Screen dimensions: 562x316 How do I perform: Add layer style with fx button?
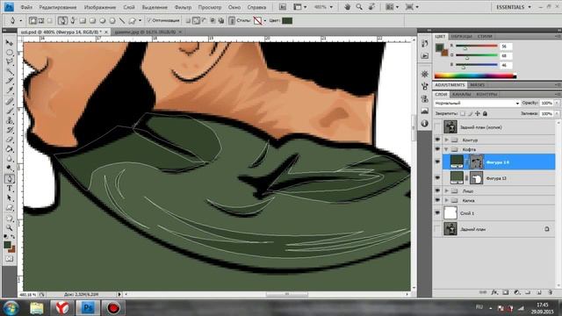tap(494, 292)
